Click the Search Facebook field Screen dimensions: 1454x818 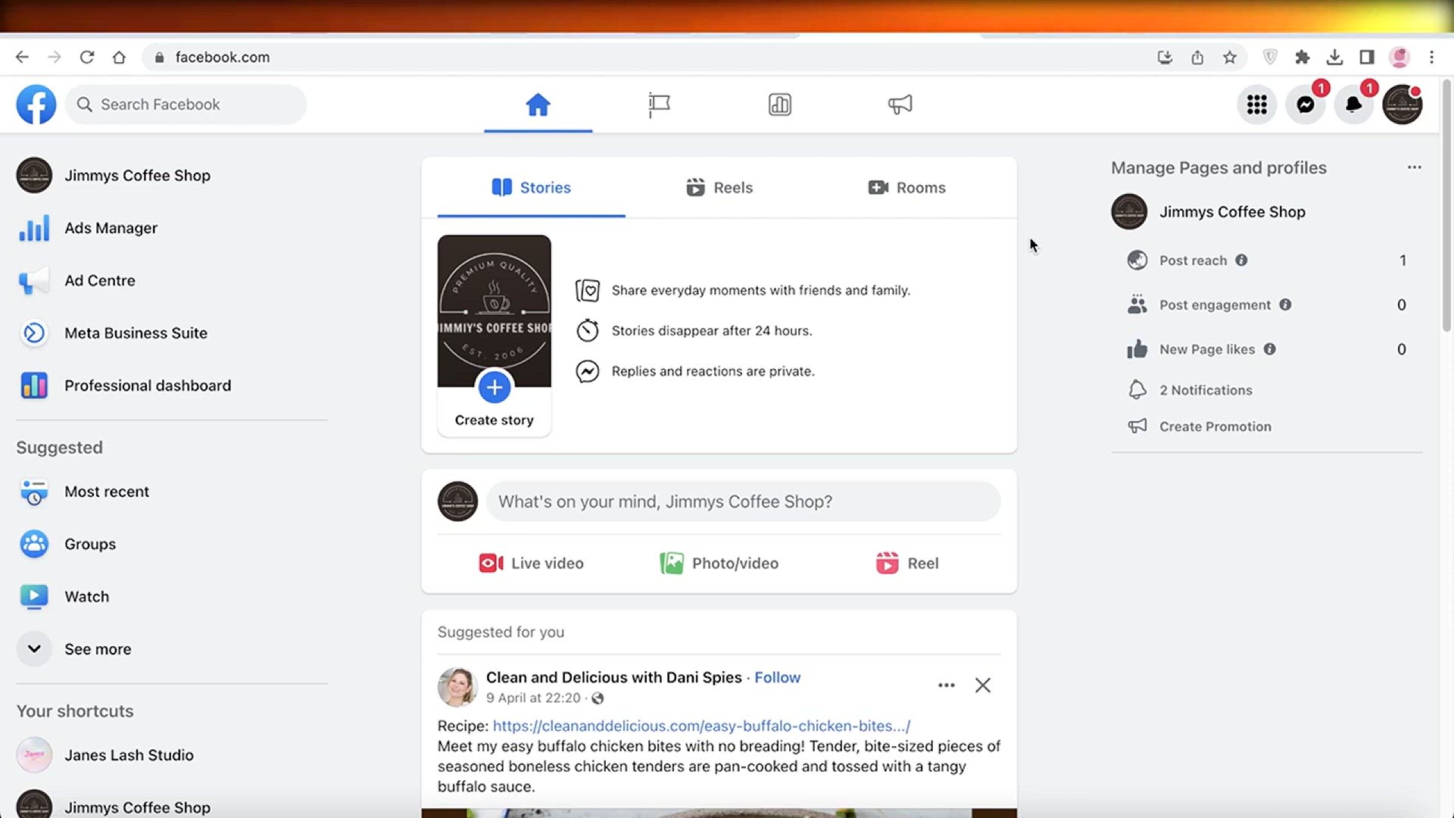(186, 105)
